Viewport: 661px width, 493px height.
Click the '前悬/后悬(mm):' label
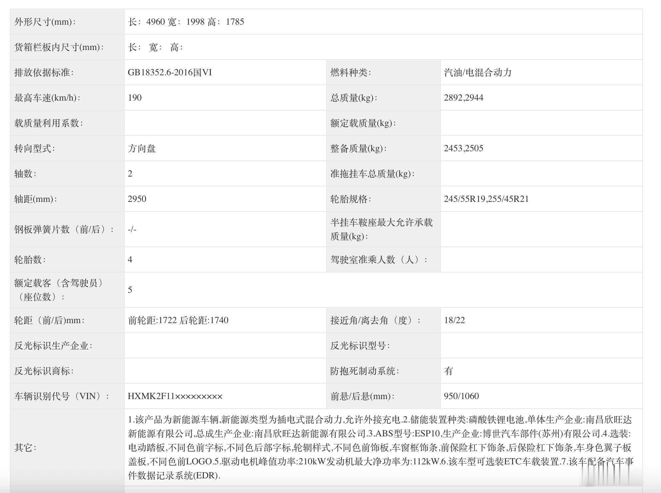(x=362, y=396)
